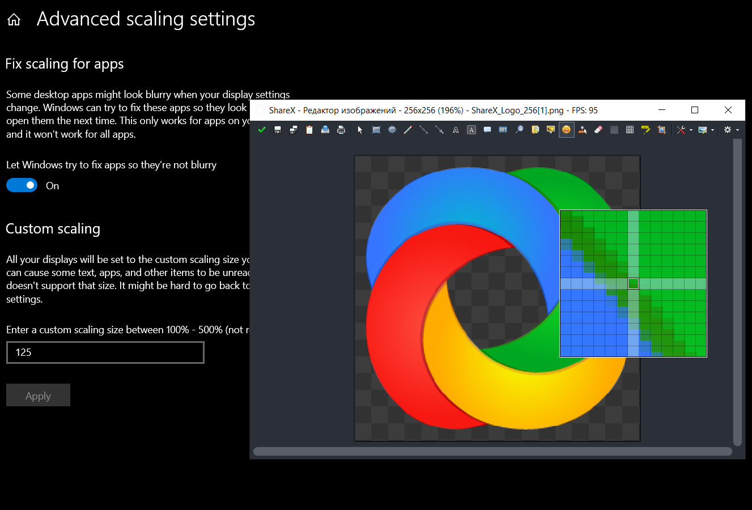
Task: Print the image
Action: (x=341, y=130)
